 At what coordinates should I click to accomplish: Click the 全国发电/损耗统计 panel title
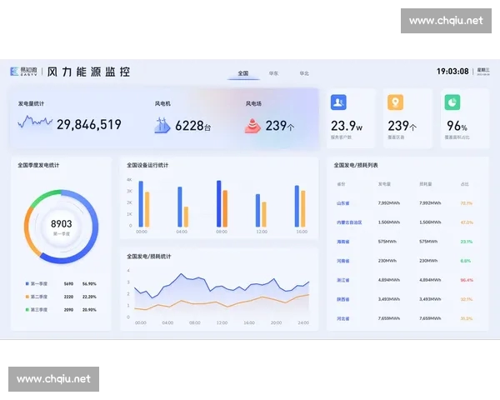tap(149, 256)
